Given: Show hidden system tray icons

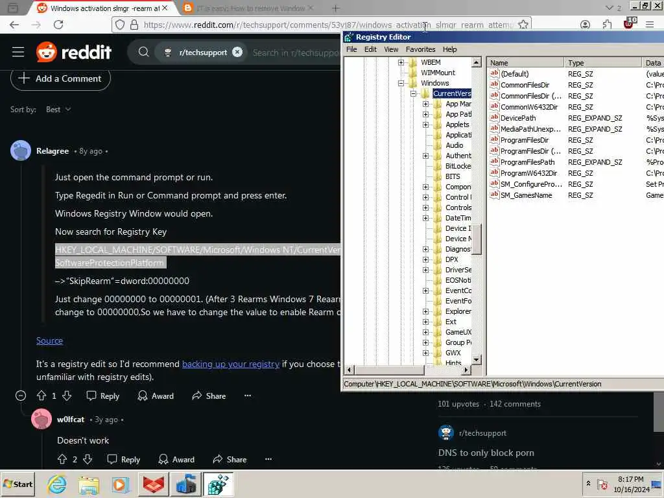Looking at the screenshot, I should pos(588,483).
